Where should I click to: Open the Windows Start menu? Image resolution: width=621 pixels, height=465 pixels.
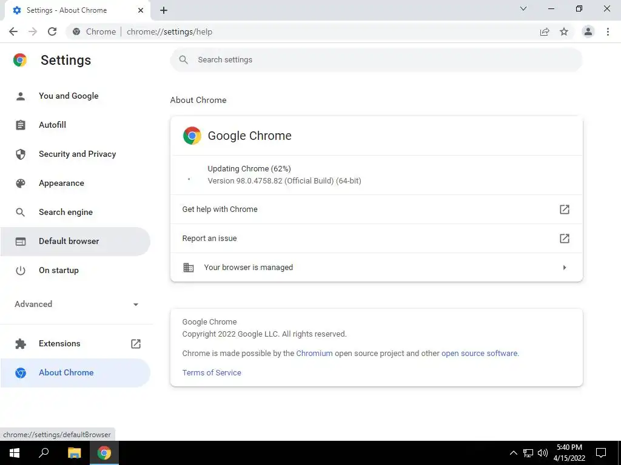point(15,453)
